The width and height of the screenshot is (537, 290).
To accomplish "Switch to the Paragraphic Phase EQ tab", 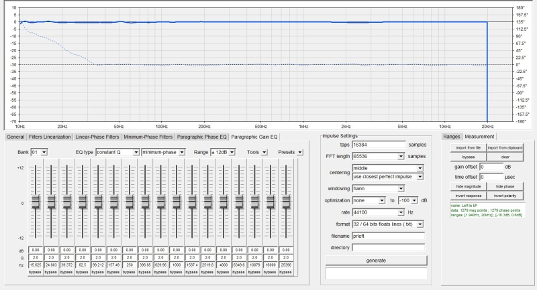I will click(x=203, y=137).
